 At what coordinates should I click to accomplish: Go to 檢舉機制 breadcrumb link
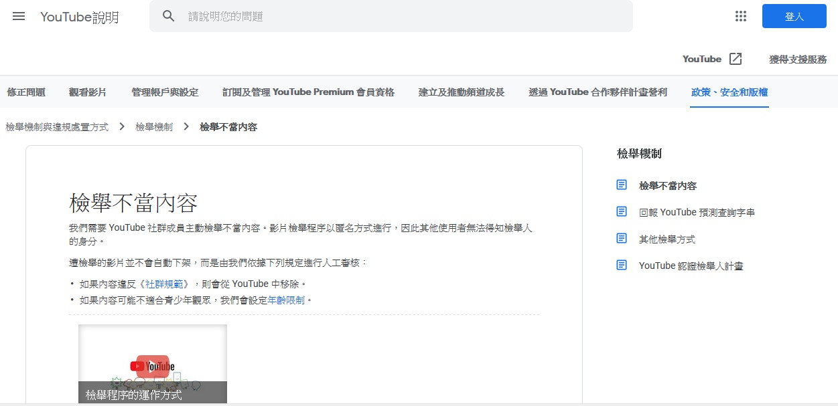tap(154, 126)
